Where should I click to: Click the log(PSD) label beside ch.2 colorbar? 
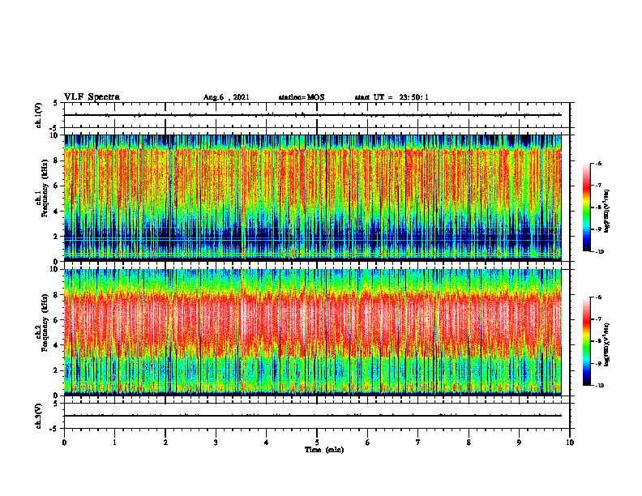click(x=607, y=344)
